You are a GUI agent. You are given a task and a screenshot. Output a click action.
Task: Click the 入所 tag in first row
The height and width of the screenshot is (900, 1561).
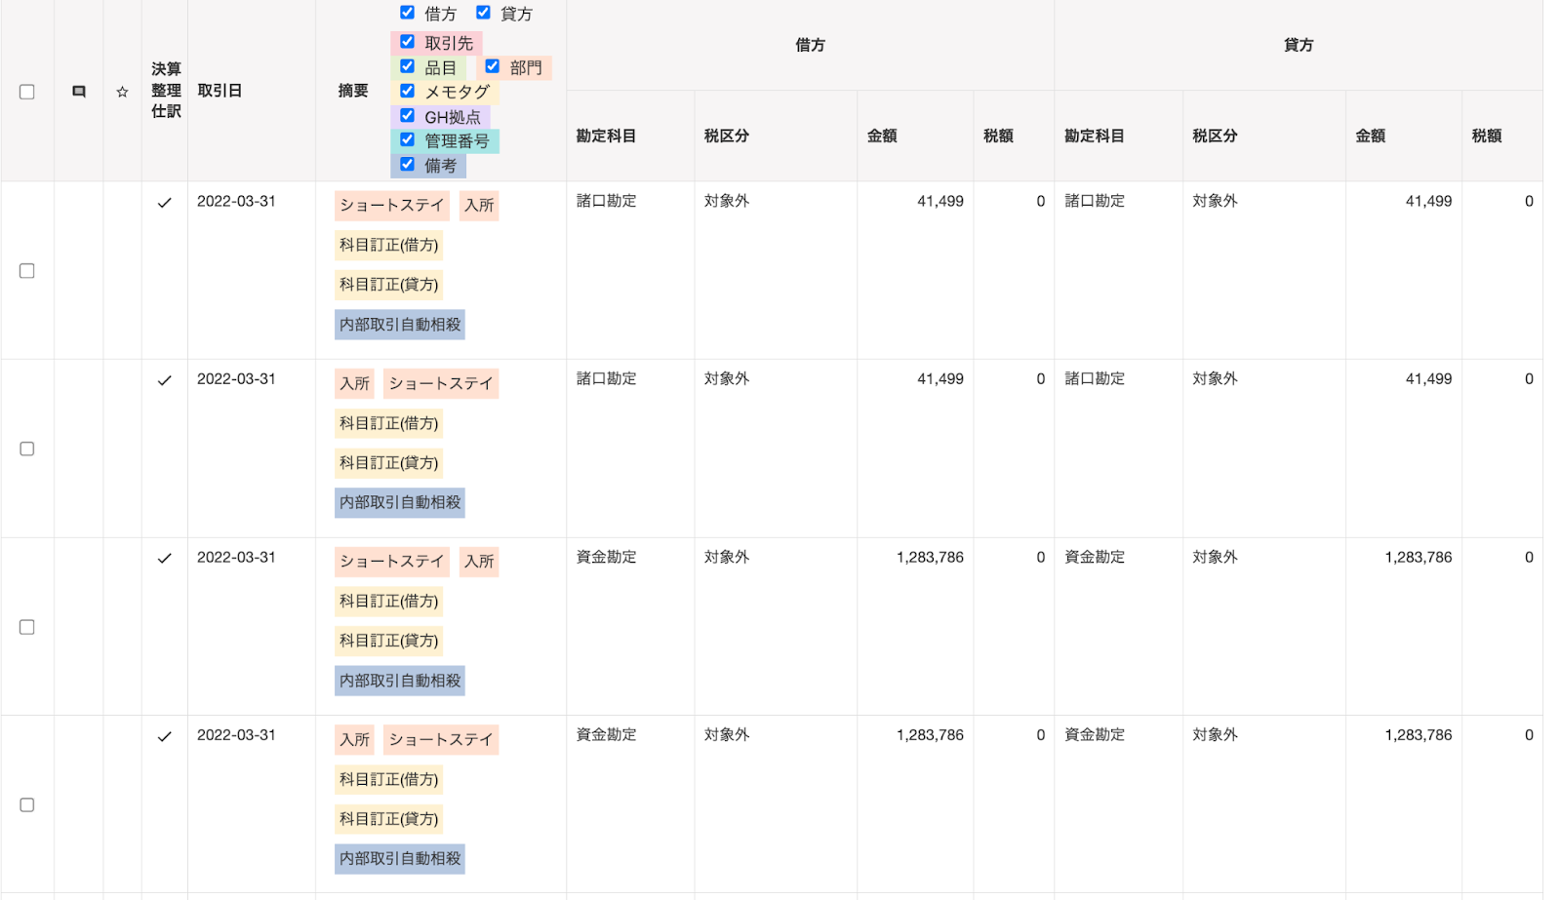(x=479, y=206)
